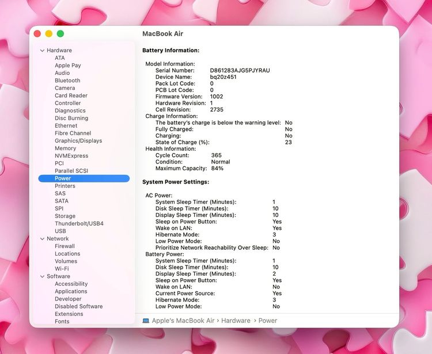Image resolution: width=432 pixels, height=354 pixels.
Task: Open the Diagnostics entry
Action: pos(70,111)
